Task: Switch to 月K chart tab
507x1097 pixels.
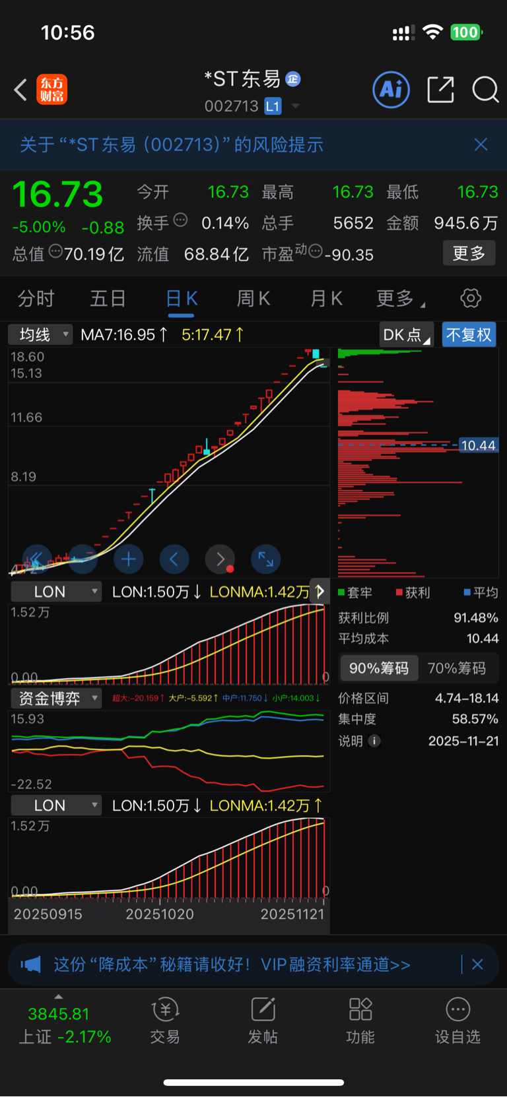Action: pos(326,299)
